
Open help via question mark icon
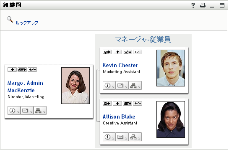193,5
